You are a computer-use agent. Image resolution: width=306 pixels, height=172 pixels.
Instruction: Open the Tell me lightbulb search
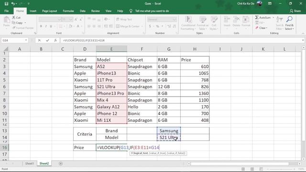(131, 11)
